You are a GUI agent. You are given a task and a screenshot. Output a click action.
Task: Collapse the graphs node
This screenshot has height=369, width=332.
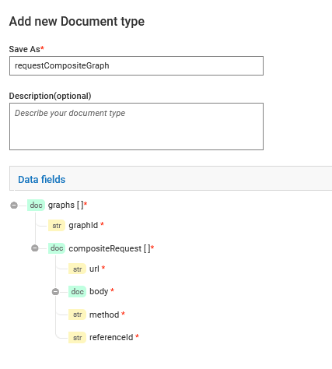point(14,206)
